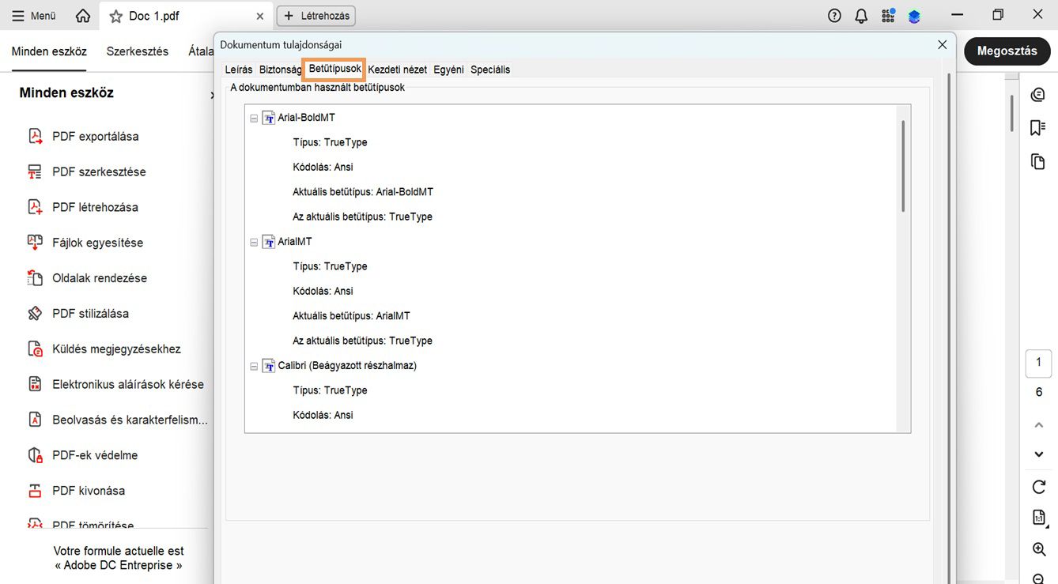1058x584 pixels.
Task: Collapse the ArialMT font node
Action: tap(254, 243)
